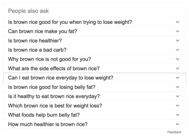Open the Feedback link
Viewport: 189px width, 138px height.
(174, 132)
